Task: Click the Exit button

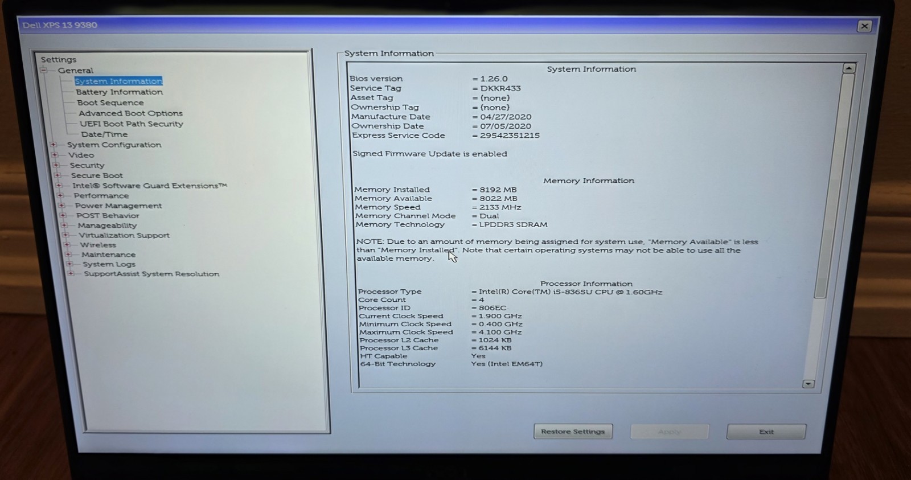Action: click(766, 432)
